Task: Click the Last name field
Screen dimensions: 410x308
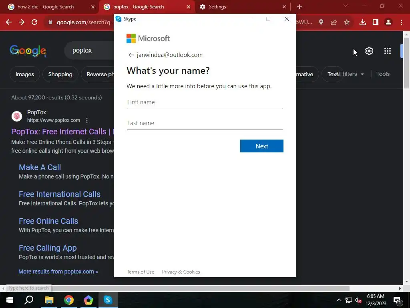Action: click(x=205, y=124)
